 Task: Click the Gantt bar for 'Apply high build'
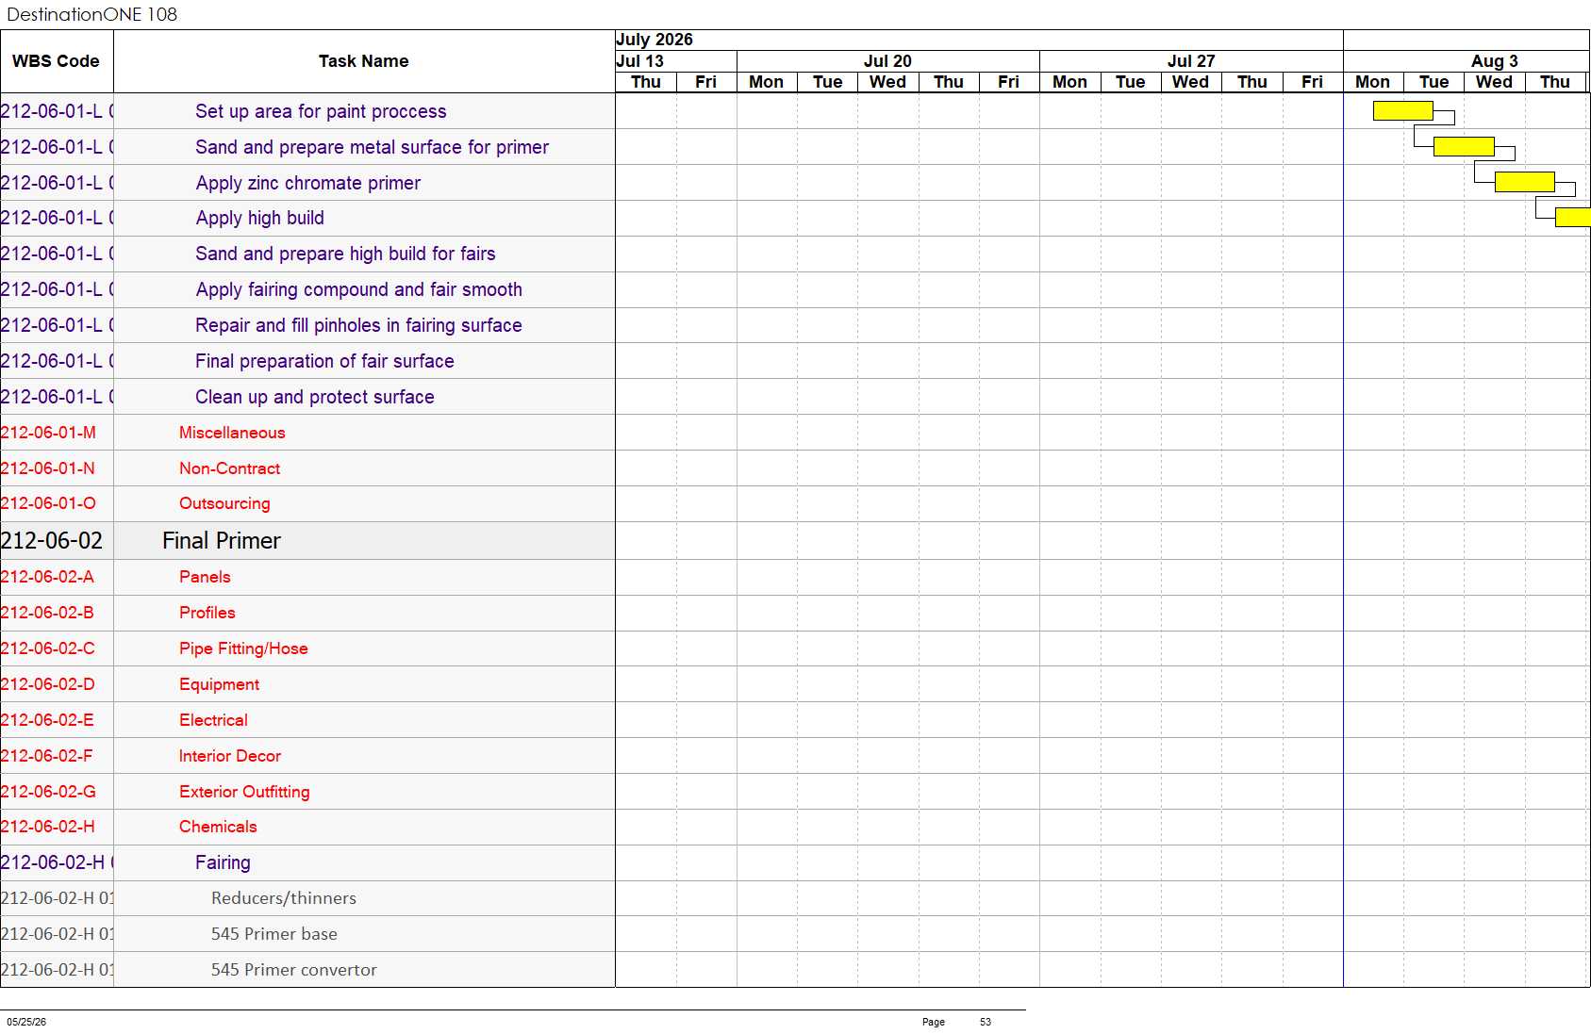[1573, 218]
